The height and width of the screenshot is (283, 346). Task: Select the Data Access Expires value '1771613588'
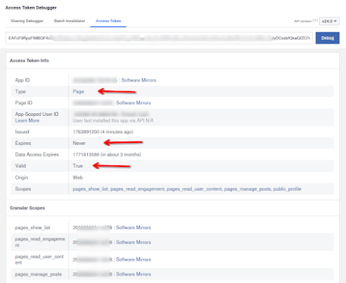pyautogui.click(x=86, y=155)
